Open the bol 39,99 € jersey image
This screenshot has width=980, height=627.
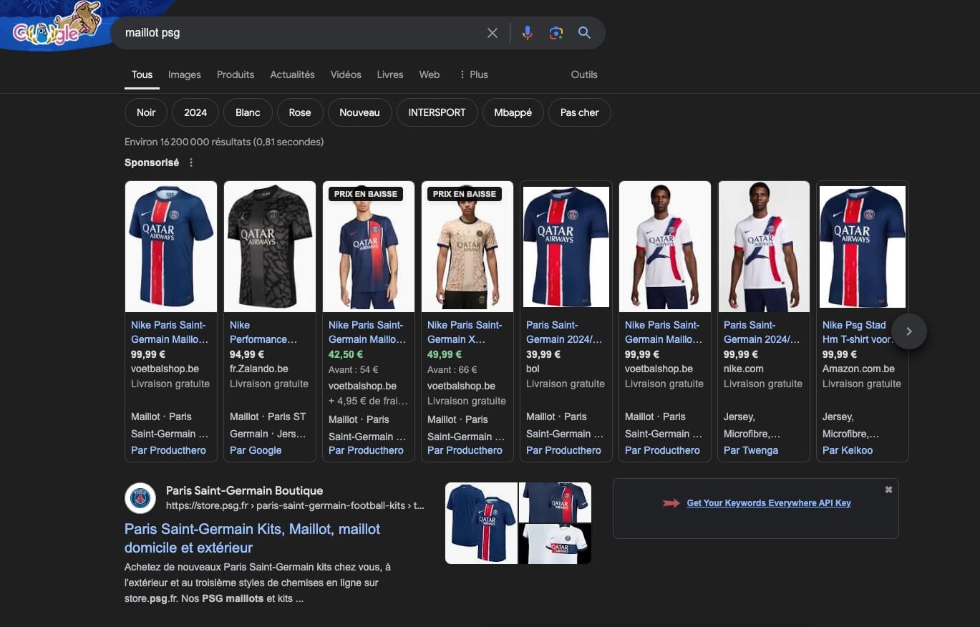[566, 246]
